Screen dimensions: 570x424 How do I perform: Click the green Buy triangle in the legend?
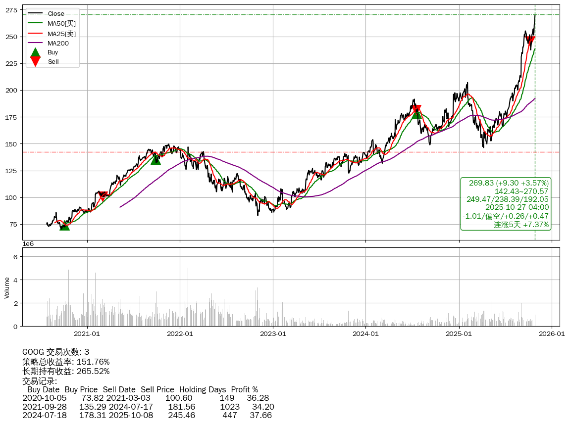[x=35, y=52]
